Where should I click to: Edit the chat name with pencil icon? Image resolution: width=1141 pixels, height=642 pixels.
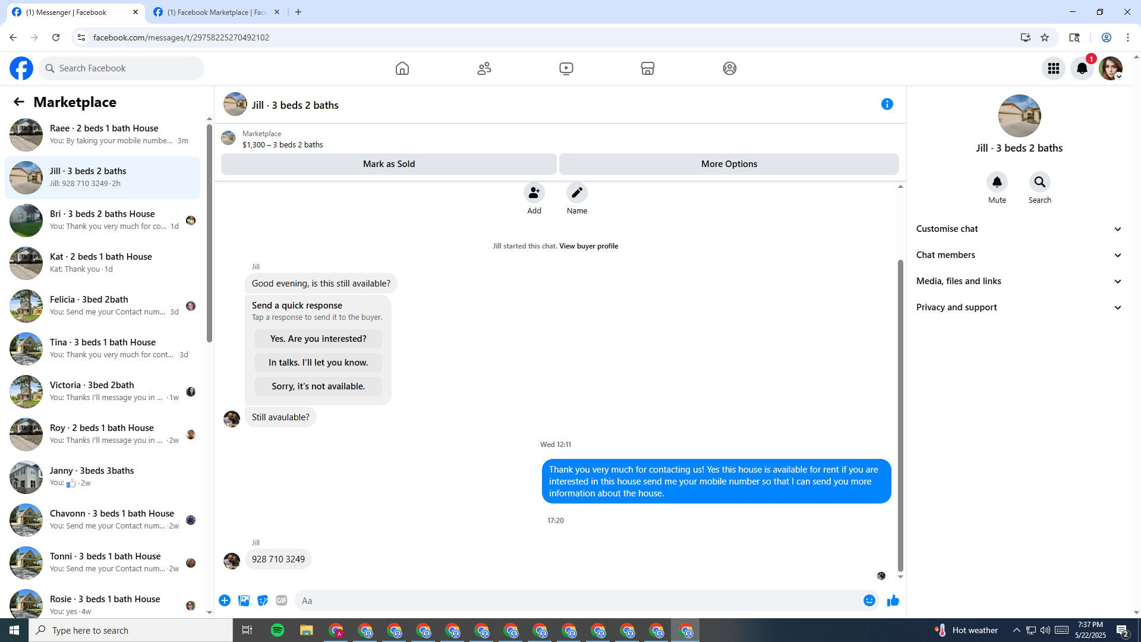click(577, 193)
